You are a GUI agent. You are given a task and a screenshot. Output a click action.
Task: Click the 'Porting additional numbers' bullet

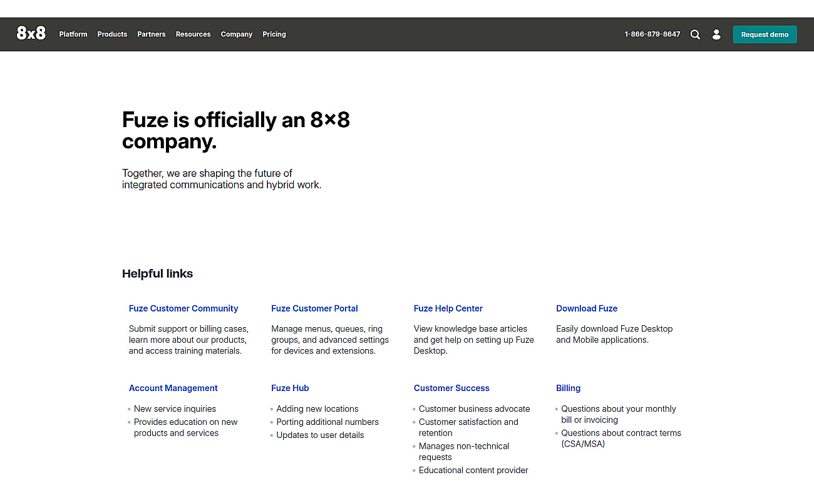coord(327,422)
